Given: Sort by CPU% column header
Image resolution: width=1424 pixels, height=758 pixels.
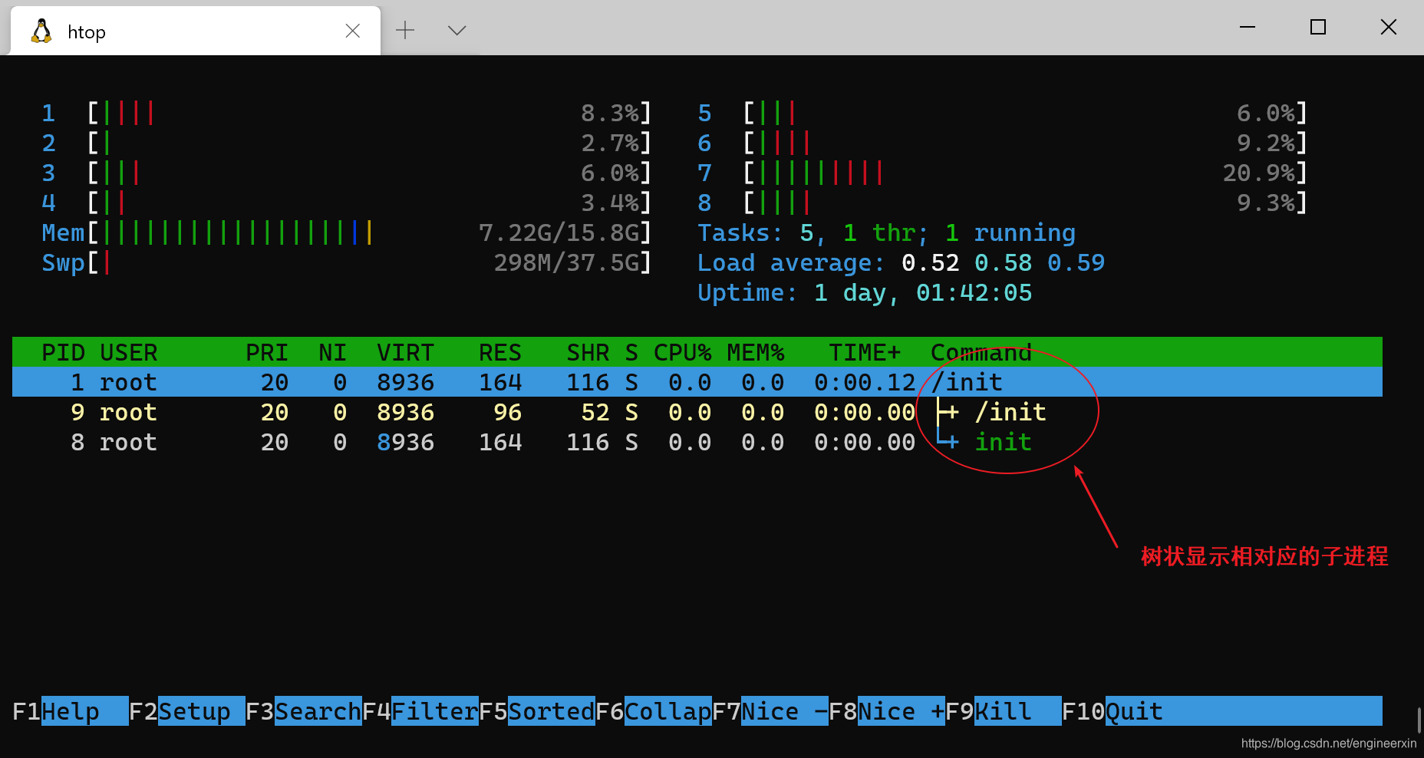Looking at the screenshot, I should tap(683, 353).
